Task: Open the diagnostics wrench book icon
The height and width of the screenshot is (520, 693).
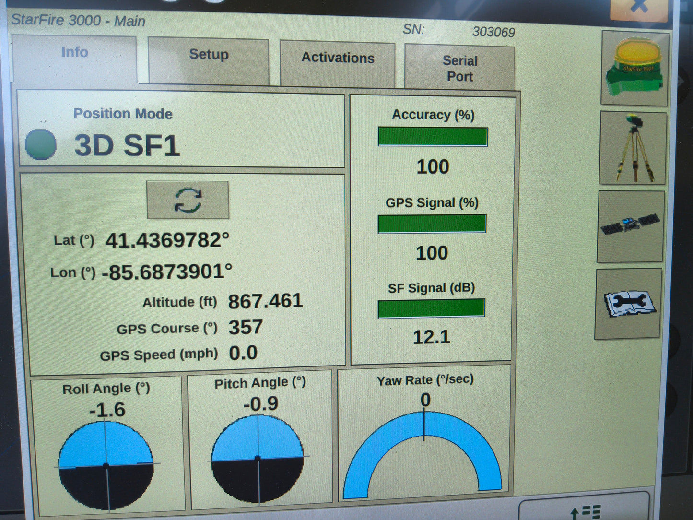Action: tap(628, 304)
